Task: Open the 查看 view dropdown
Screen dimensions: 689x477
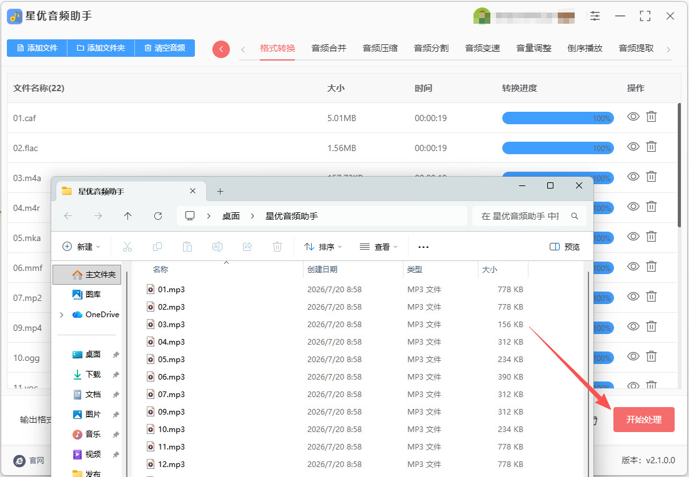Action: pos(379,247)
